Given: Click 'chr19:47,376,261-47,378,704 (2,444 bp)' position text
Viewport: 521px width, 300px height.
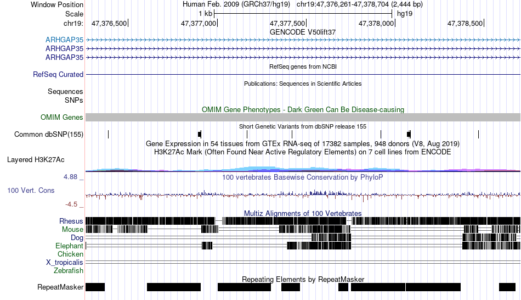Looking at the screenshot, I should click(x=360, y=4).
